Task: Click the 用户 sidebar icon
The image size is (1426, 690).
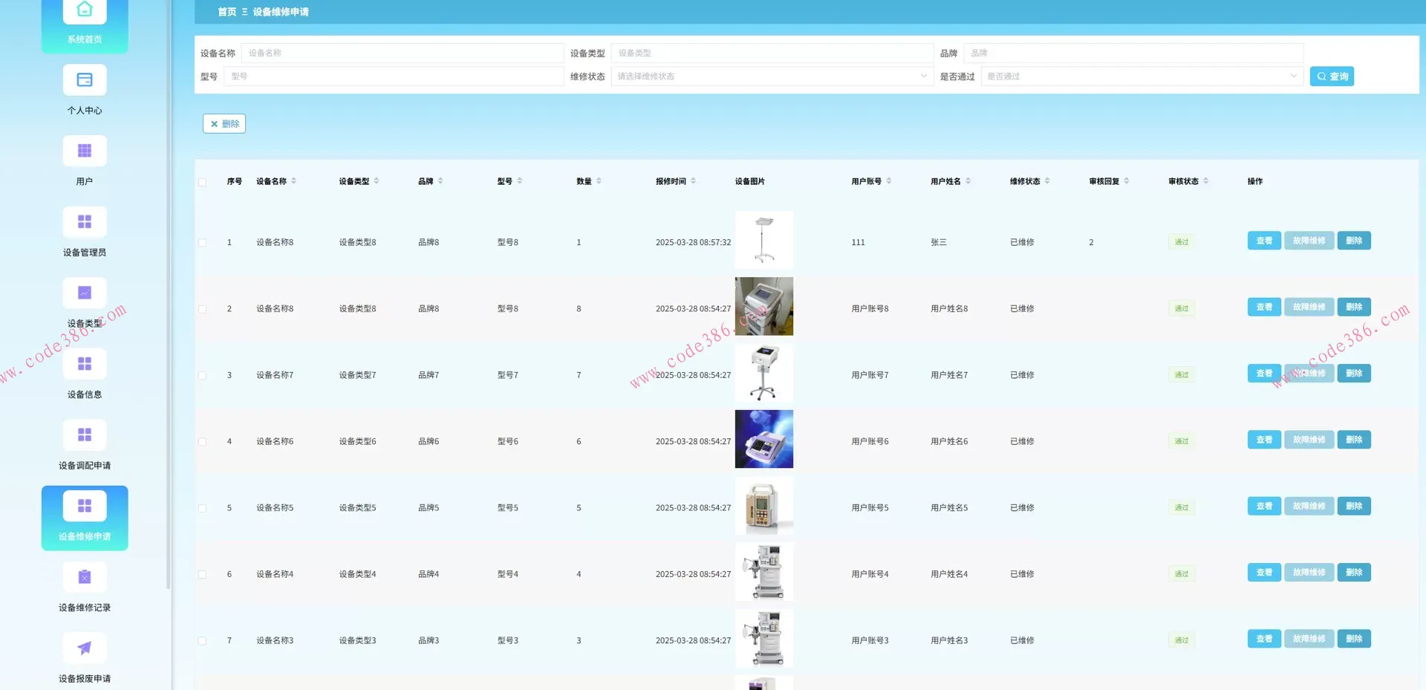Action: (85, 152)
